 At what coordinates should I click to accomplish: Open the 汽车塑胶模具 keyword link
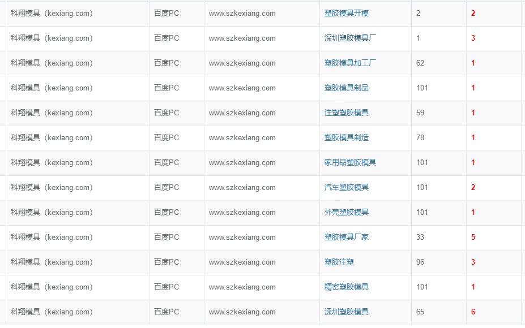pos(347,187)
